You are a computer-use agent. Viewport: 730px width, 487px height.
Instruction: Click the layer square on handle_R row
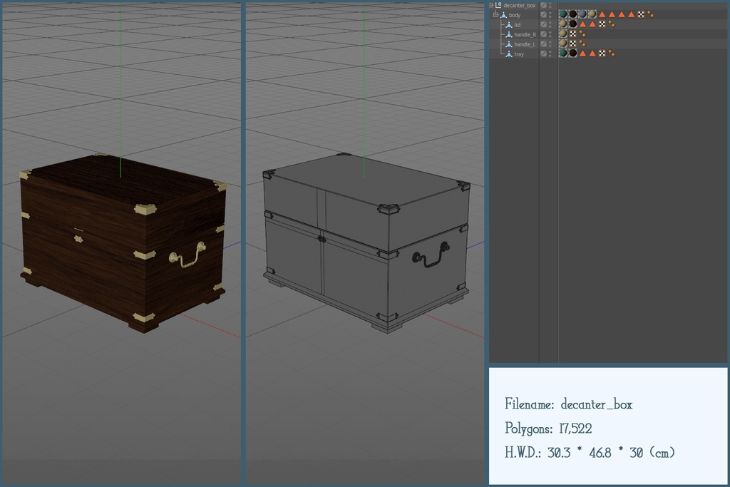click(x=543, y=34)
